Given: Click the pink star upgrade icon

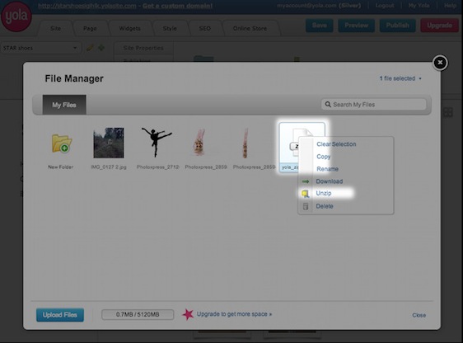Looking at the screenshot, I should click(188, 314).
